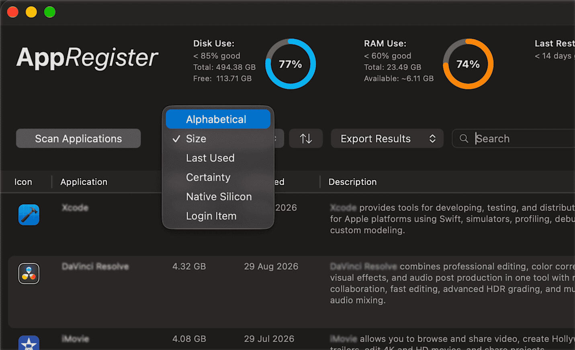Viewport: 575px width, 350px height.
Task: Click the AppRegister logo title
Action: [x=87, y=58]
